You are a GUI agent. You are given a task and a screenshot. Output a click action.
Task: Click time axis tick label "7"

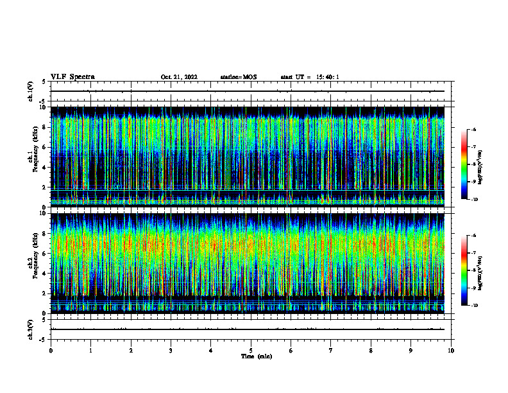[x=331, y=351]
